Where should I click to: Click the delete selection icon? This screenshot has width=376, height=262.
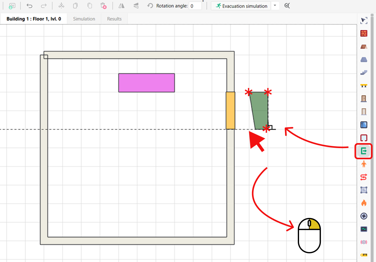(x=103, y=6)
